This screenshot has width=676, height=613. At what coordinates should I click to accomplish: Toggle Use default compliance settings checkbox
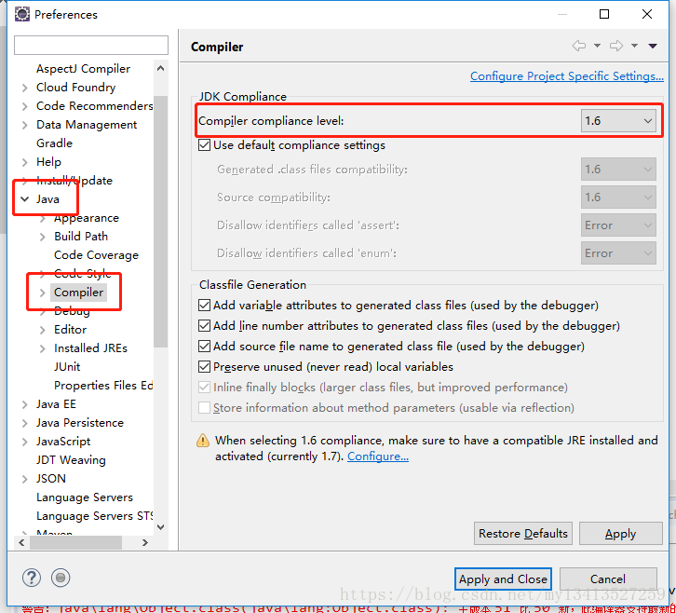(x=204, y=145)
